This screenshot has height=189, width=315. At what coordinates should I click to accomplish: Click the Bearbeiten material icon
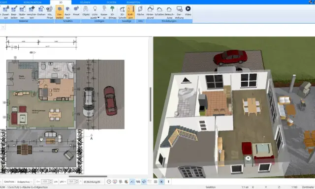pyautogui.click(x=14, y=12)
